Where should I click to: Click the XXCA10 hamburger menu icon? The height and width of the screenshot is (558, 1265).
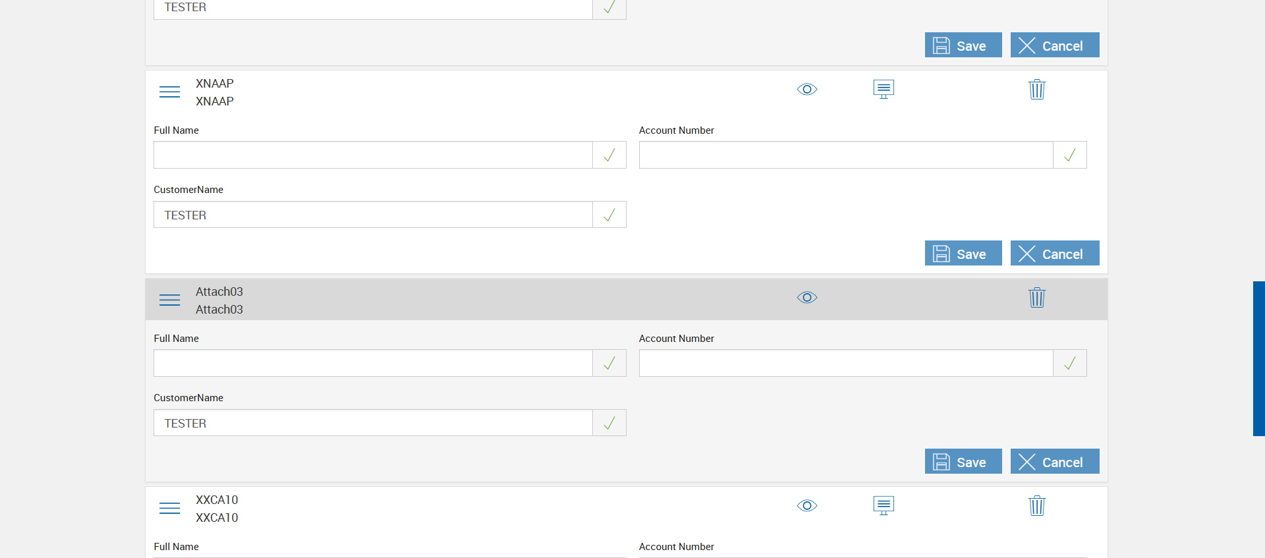(169, 508)
